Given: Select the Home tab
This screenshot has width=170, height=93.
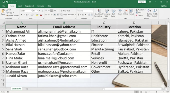Looking at the screenshot, I should click(12, 6).
